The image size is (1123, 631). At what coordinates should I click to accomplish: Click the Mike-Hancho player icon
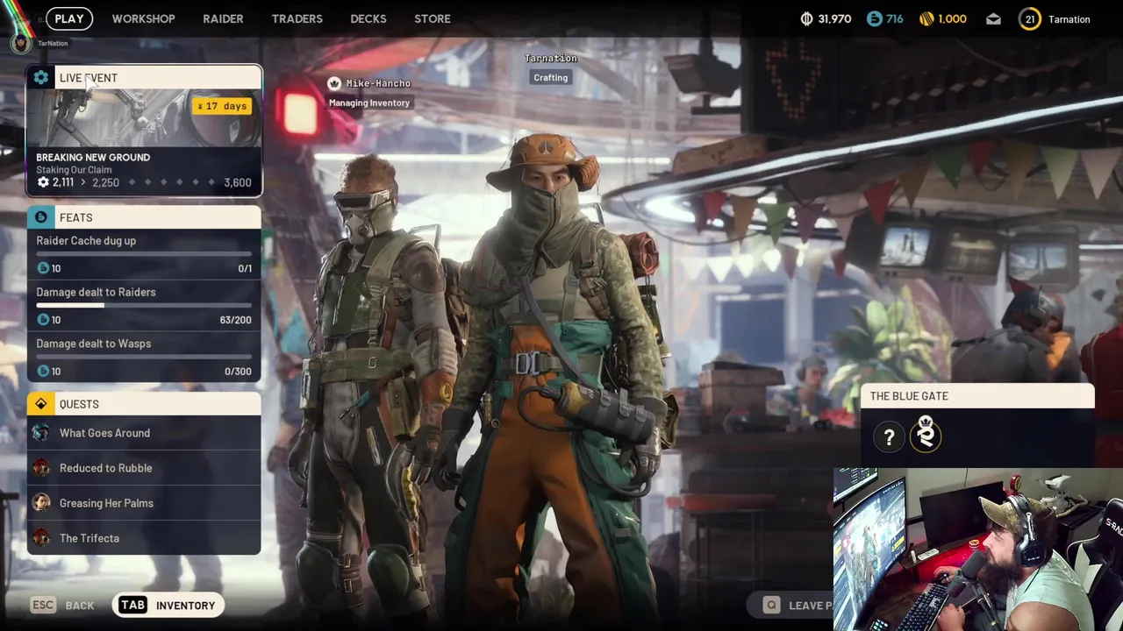[333, 83]
